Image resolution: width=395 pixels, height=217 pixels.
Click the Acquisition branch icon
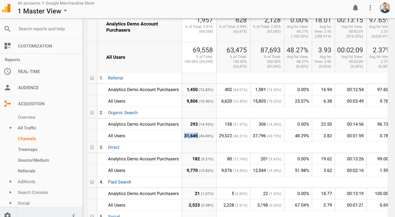[8, 104]
